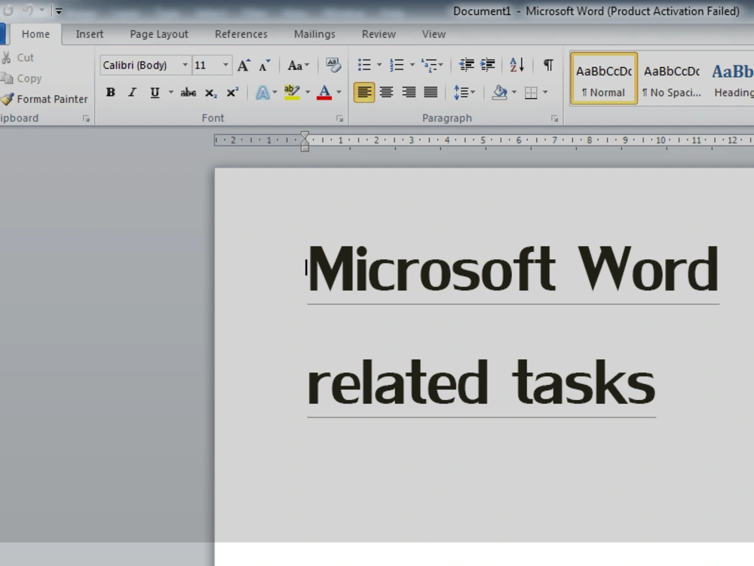Click the Shrink Font icon
Screen dimensions: 754x566
click(x=265, y=65)
